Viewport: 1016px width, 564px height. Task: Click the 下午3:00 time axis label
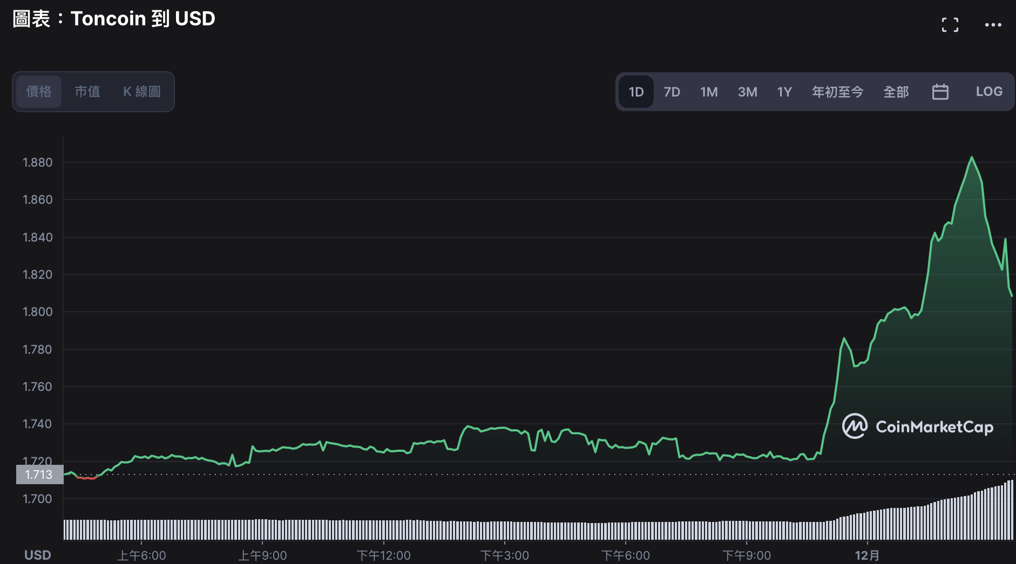click(x=505, y=555)
